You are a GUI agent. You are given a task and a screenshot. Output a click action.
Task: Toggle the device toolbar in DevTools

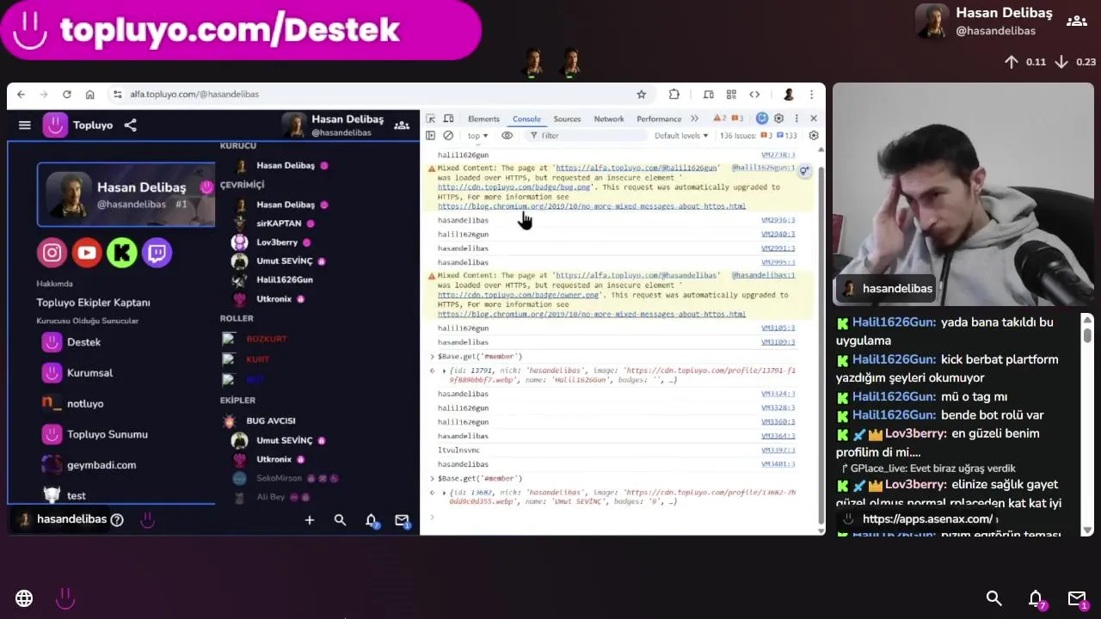(x=448, y=119)
